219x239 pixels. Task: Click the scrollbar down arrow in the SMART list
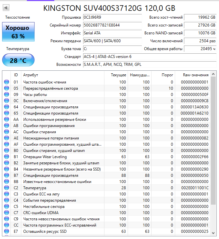point(213,233)
